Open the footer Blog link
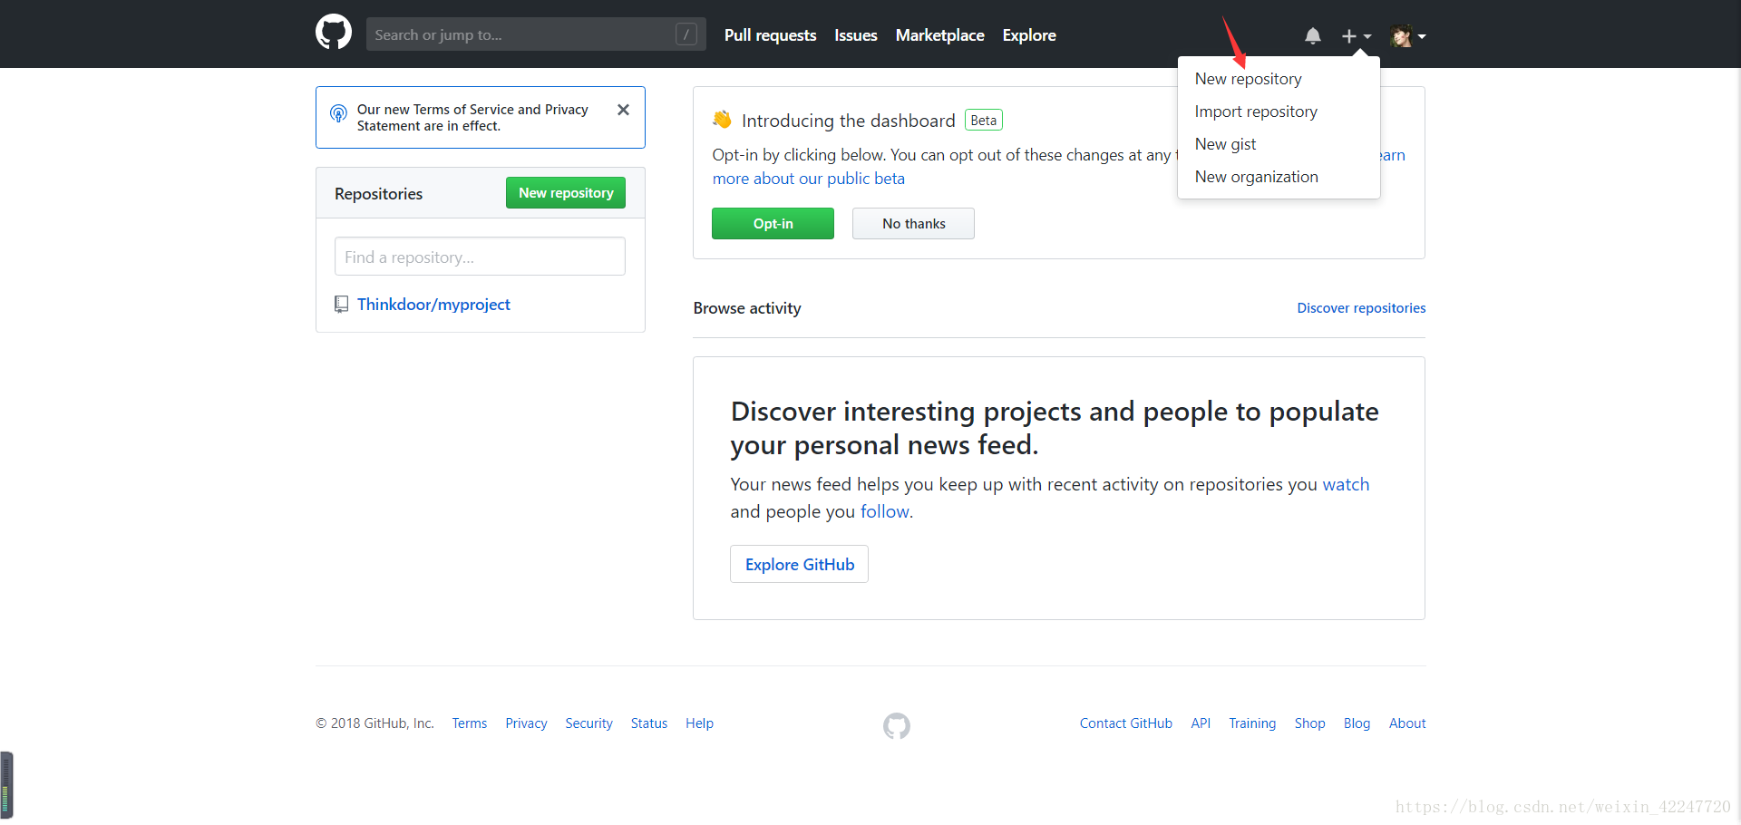Viewport: 1741px width, 825px height. (x=1357, y=723)
